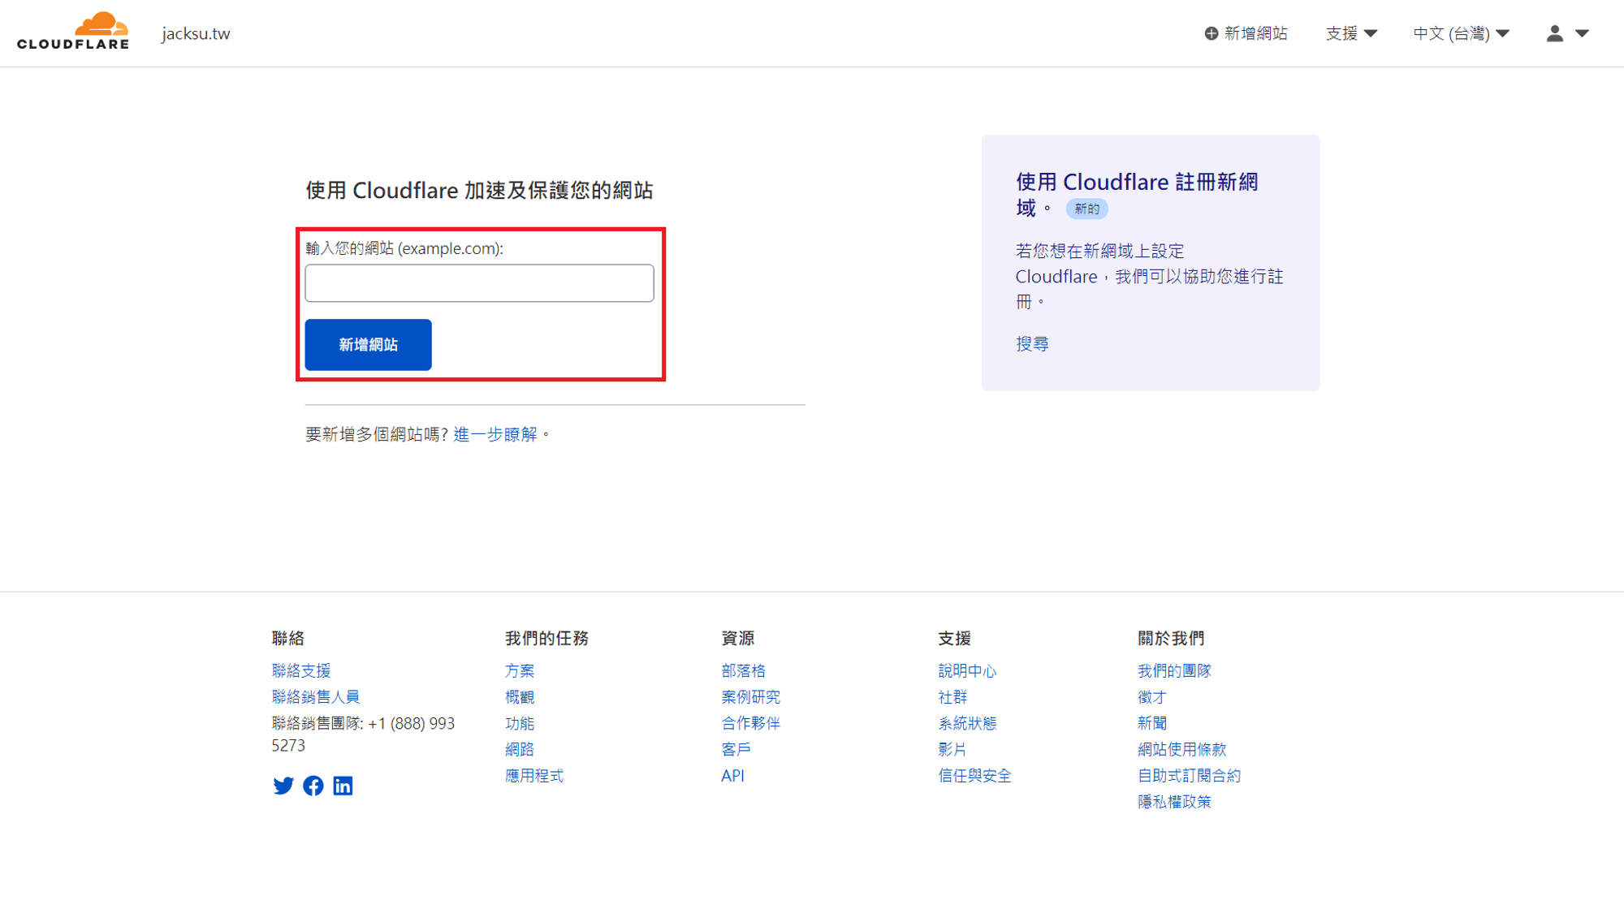Open the 客戶 footer link
The width and height of the screenshot is (1624, 913).
(736, 749)
